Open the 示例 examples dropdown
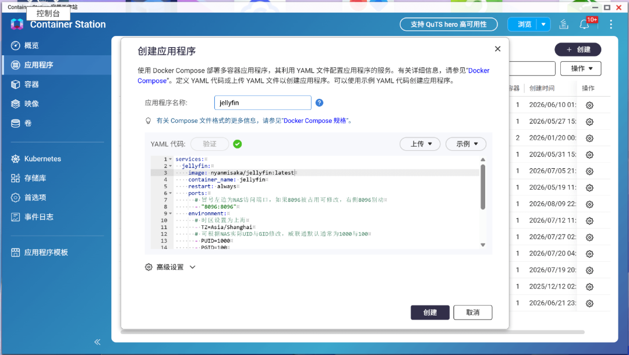Screen dimensions: 629x355 point(466,144)
